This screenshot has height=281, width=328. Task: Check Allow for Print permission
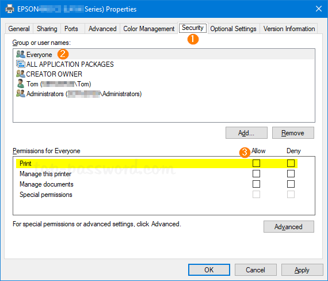[x=256, y=163]
